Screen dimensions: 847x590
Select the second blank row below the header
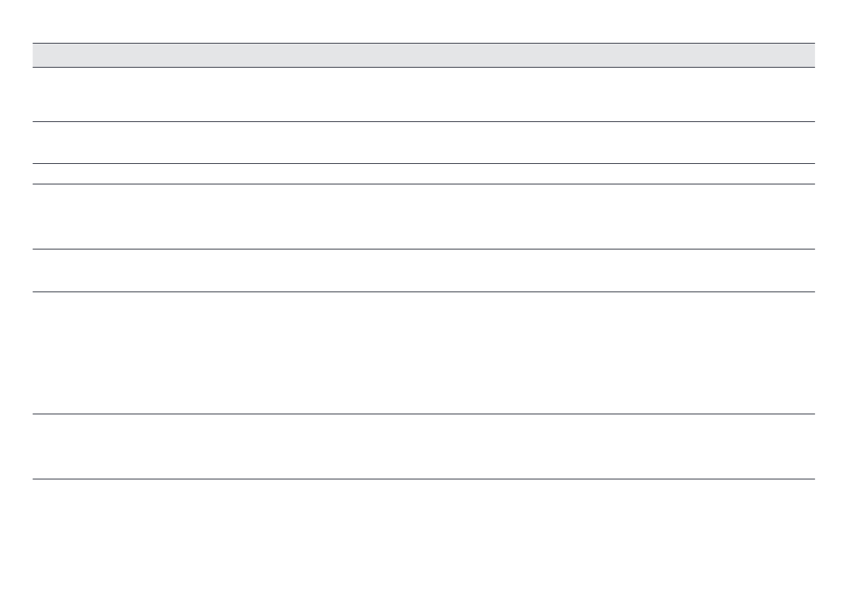pyautogui.click(x=423, y=143)
